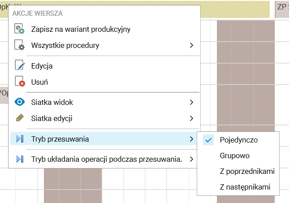Click the Tryb przesuwania arrow icon
This screenshot has width=289, height=203.
(20, 139)
